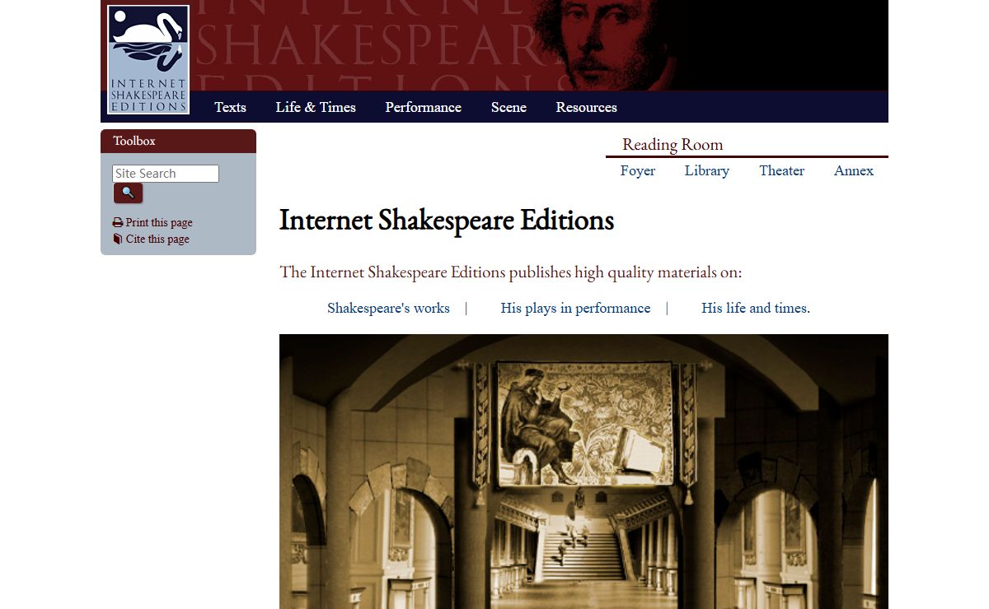Image resolution: width=989 pixels, height=609 pixels.
Task: Open the His plays in performance link
Action: (x=575, y=309)
